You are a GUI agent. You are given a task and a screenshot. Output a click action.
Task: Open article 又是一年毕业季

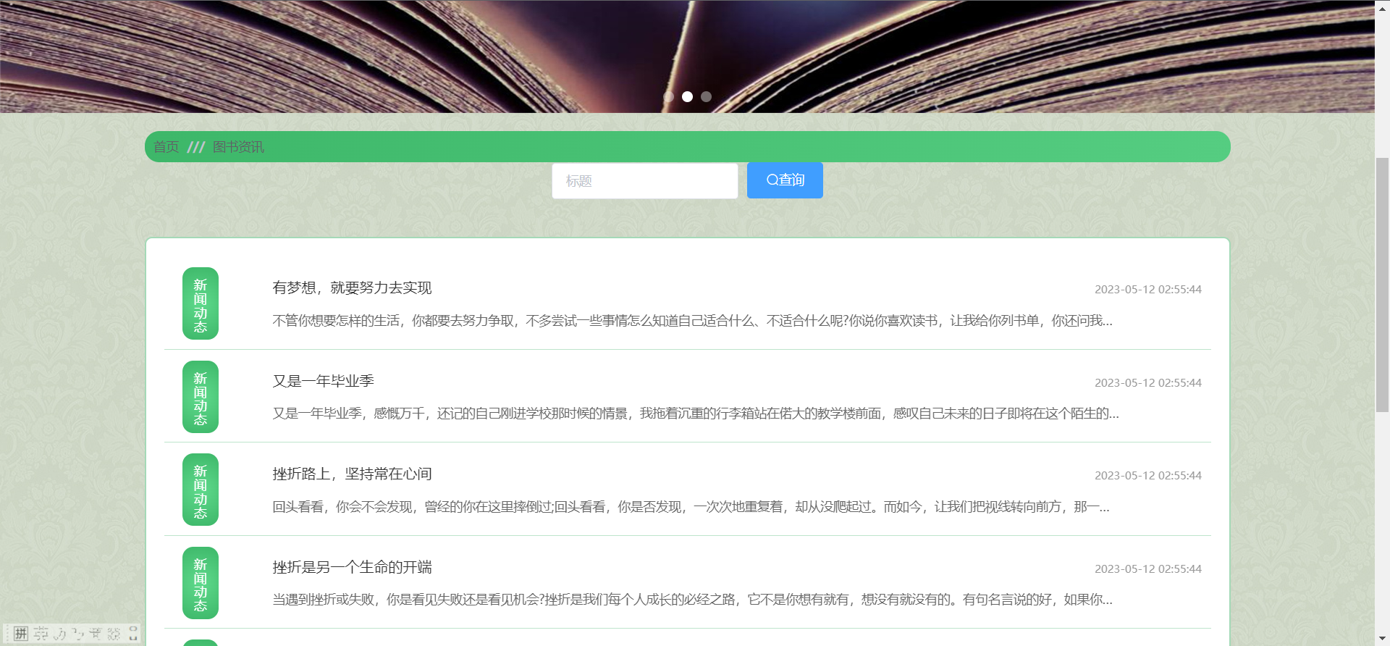click(x=323, y=381)
